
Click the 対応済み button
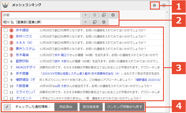point(66,107)
